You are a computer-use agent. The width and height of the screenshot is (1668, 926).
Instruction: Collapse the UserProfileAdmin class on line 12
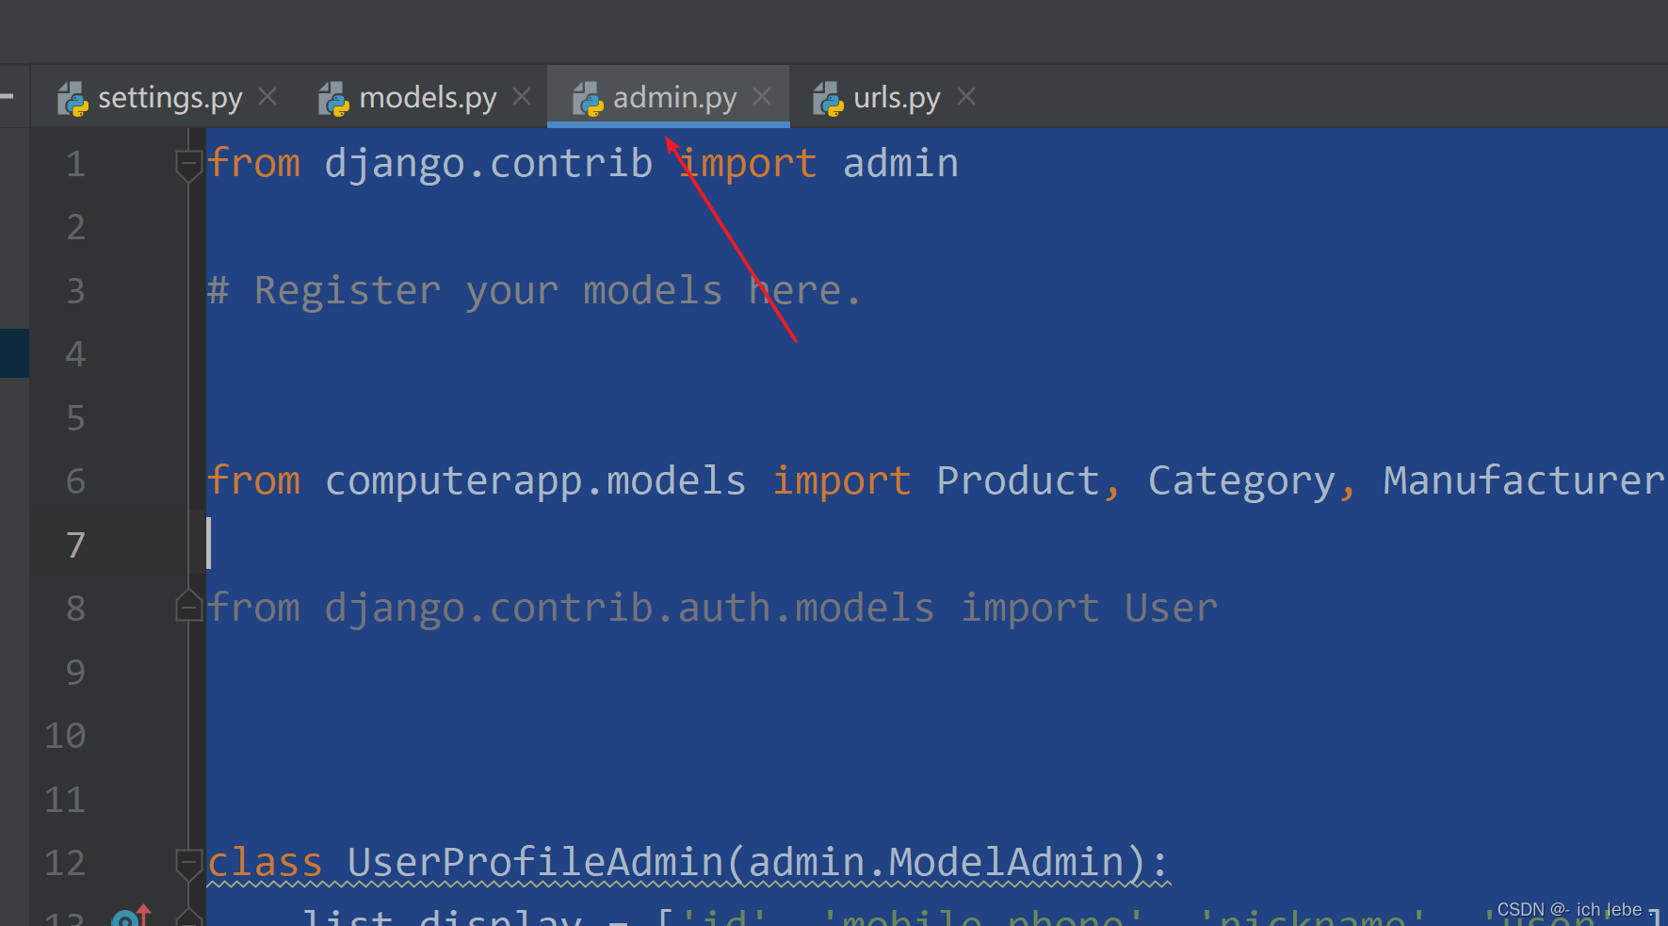[x=188, y=864]
